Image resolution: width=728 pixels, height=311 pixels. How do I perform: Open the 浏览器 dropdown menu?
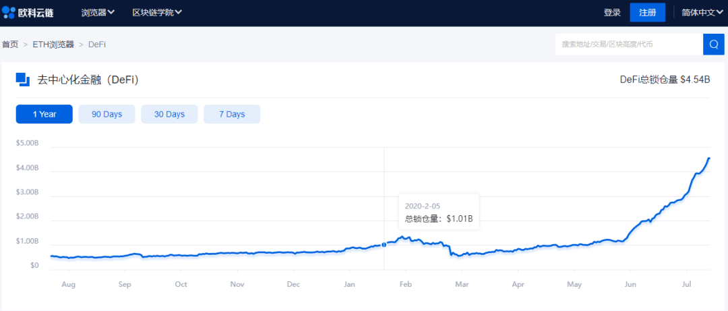pyautogui.click(x=98, y=12)
